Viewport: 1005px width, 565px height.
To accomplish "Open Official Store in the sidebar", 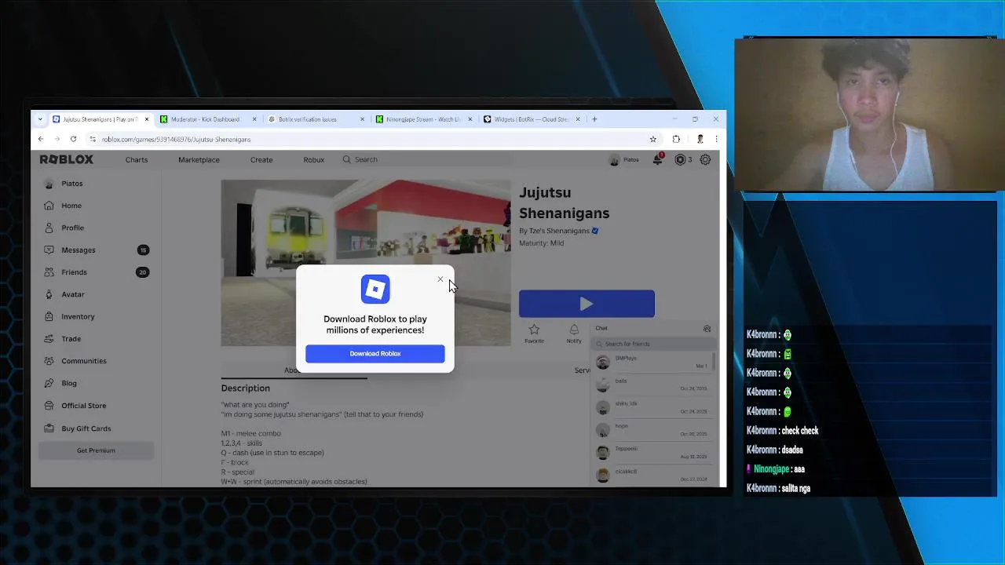I will [84, 406].
